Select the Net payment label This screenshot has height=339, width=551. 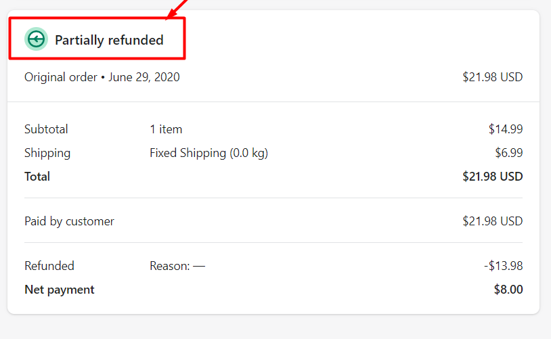coord(60,290)
